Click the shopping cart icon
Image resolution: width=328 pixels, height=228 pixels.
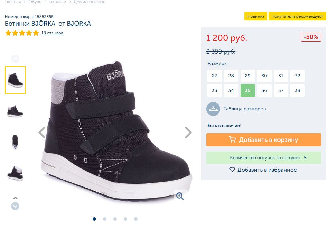pos(232,140)
